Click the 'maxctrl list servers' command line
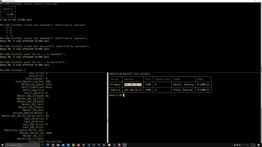 click(129, 74)
